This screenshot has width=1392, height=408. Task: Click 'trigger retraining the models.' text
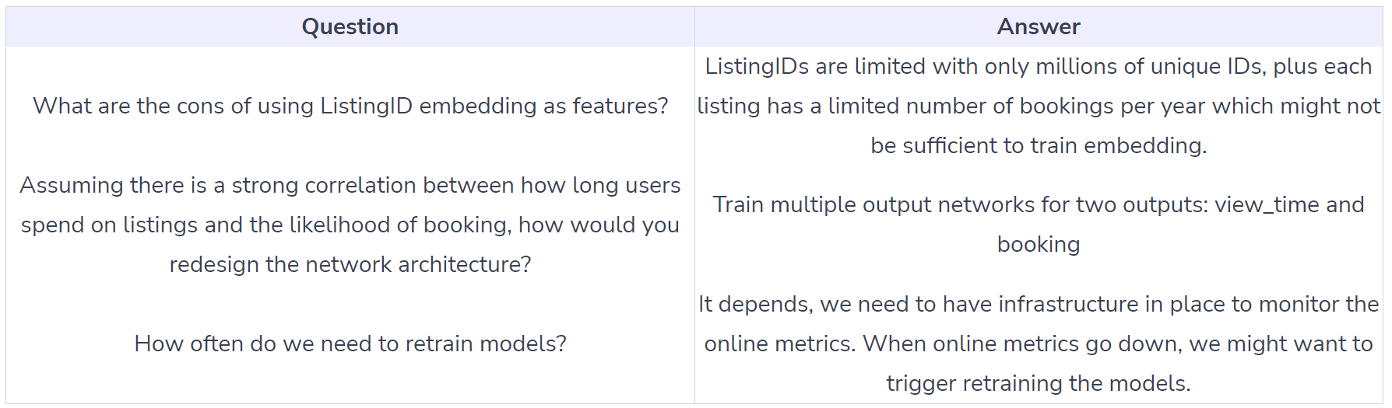click(1039, 383)
